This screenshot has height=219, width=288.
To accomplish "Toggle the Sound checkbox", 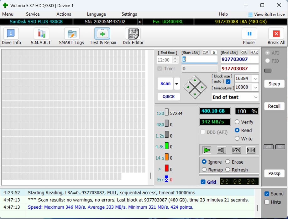I will (267, 194).
